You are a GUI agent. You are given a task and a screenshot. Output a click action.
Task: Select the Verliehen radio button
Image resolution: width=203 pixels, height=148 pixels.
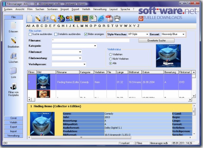point(110,54)
